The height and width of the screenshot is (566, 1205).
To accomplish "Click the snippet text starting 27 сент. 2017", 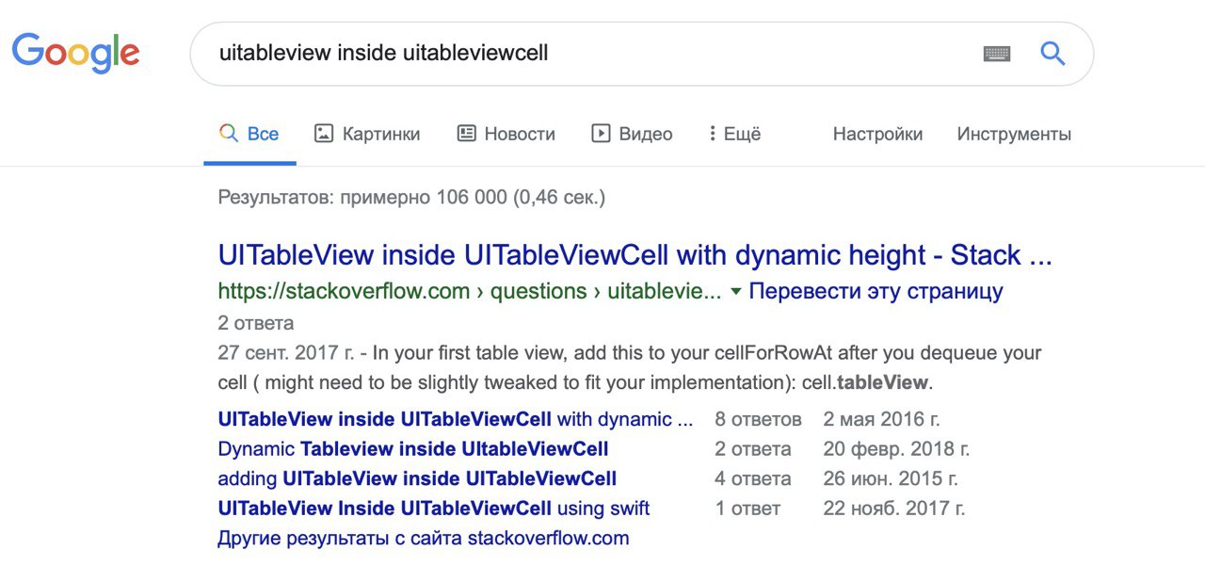I will click(630, 368).
